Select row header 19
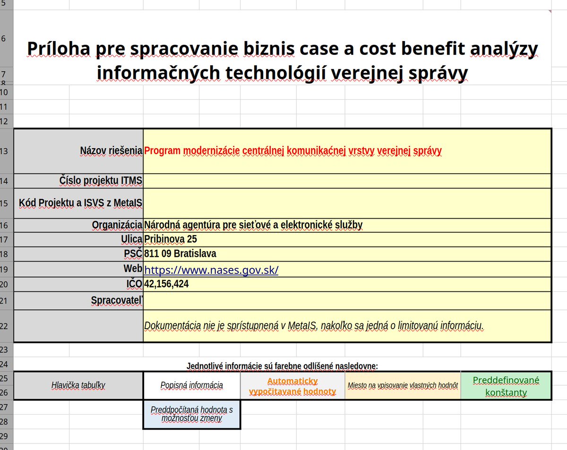Viewport: 567px width, 450px height. [x=7, y=269]
